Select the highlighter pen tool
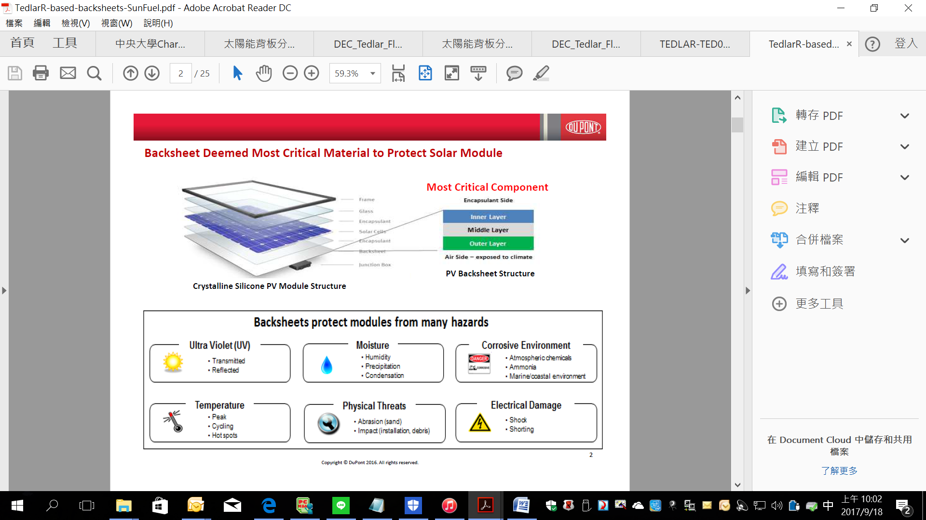 pyautogui.click(x=541, y=73)
